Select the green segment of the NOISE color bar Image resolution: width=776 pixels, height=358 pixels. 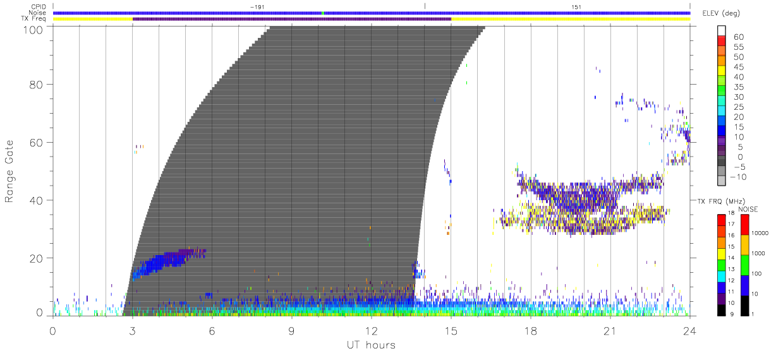(x=744, y=265)
